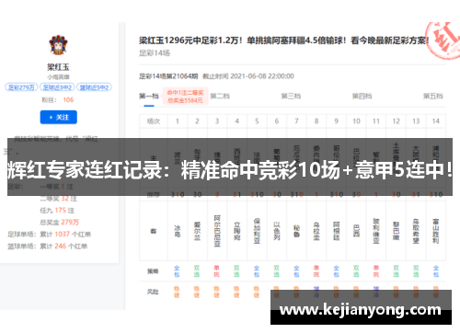Image resolution: width=460 pixels, height=333 pixels.
Task: Switch to the 第三档 tab
Action: (x=291, y=96)
